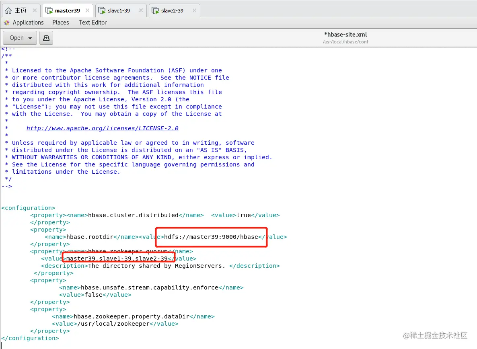Click the Open button
This screenshot has width=477, height=349.
(x=20, y=38)
